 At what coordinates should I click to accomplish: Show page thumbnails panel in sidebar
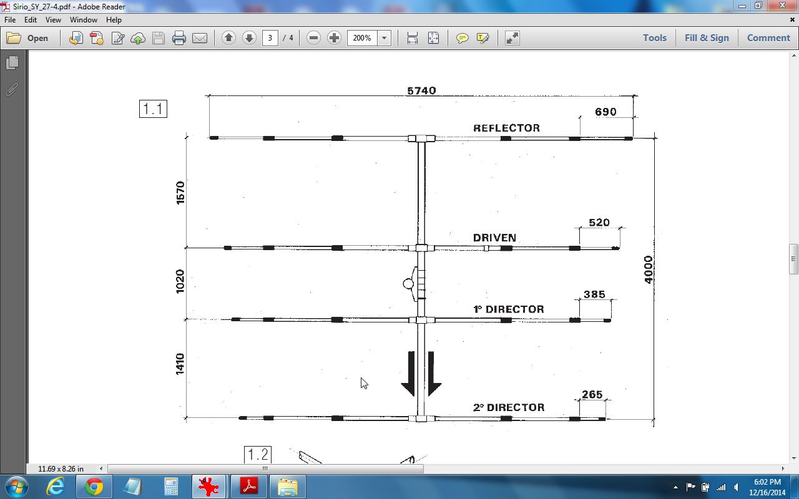(12, 63)
